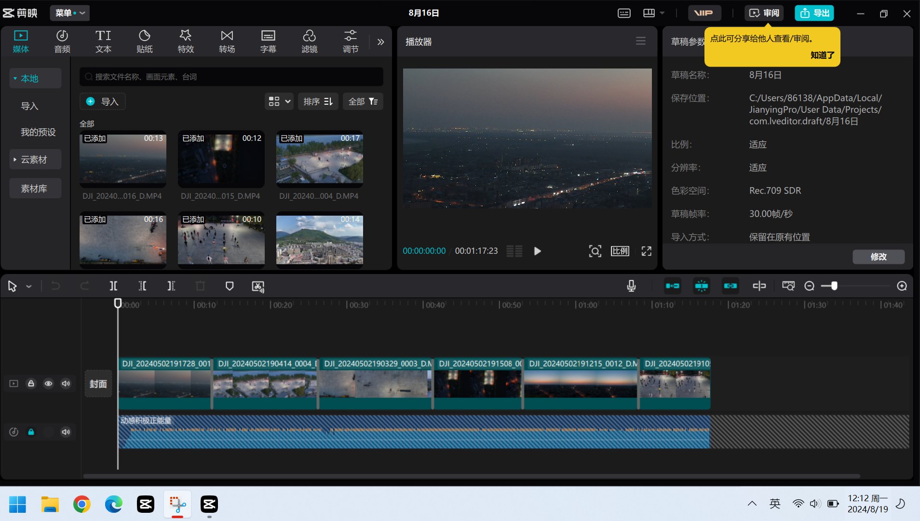Click the redo arrow
Viewport: 920px width, 521px height.
point(84,286)
